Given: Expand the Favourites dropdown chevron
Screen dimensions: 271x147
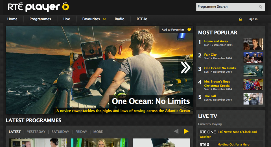Looking at the screenshot, I should 104,19.
